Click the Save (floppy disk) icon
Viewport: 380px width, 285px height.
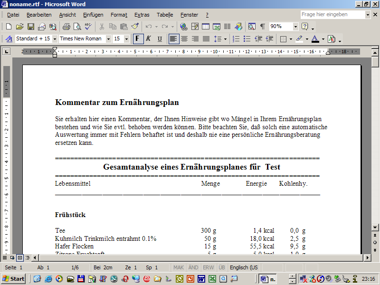[x=30, y=27]
